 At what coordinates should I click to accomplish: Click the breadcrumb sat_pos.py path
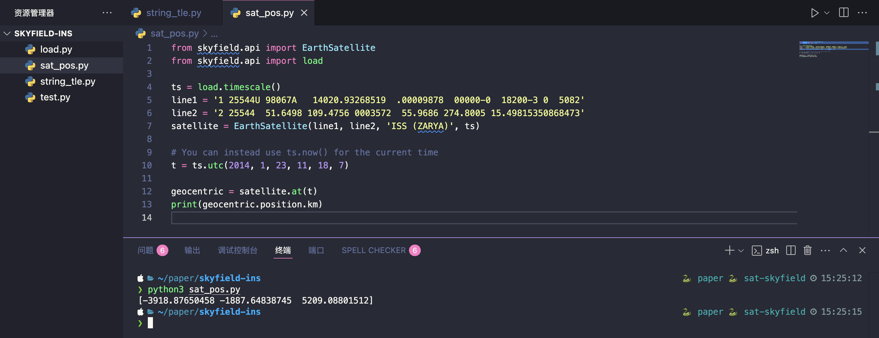point(174,34)
